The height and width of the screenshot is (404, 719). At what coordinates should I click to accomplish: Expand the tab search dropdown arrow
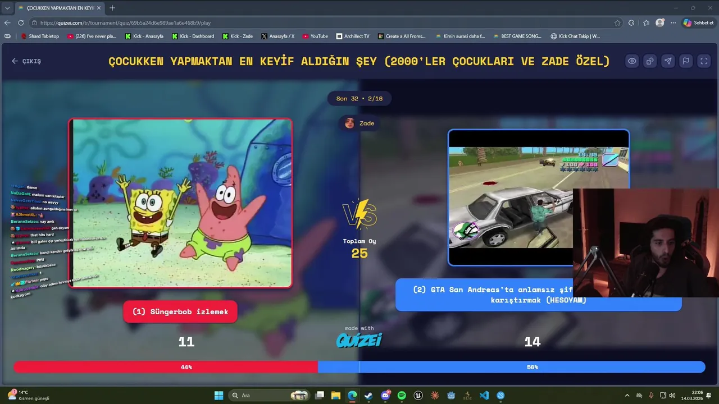(7, 8)
